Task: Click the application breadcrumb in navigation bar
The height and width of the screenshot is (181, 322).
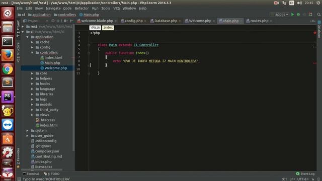Action: coord(39,15)
